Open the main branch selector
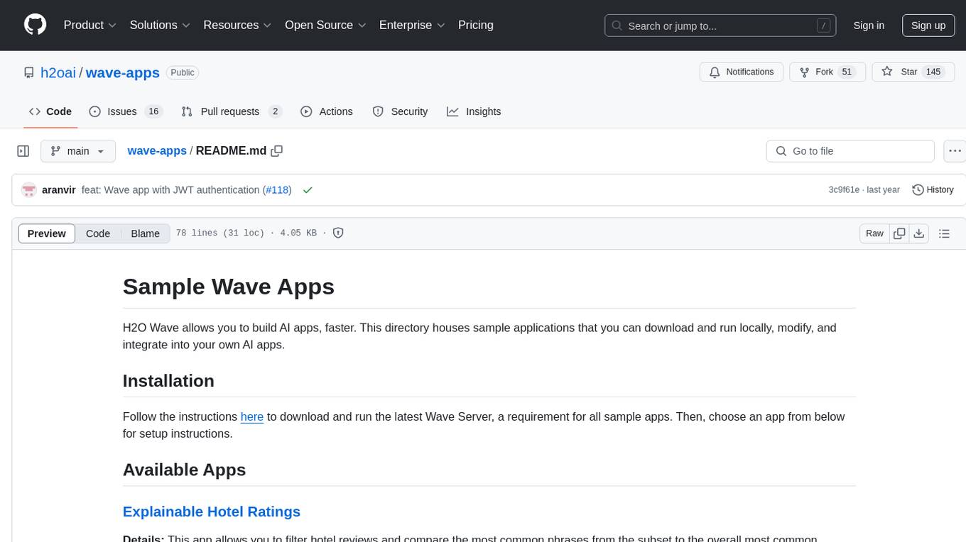The width and height of the screenshot is (966, 542). (x=78, y=151)
